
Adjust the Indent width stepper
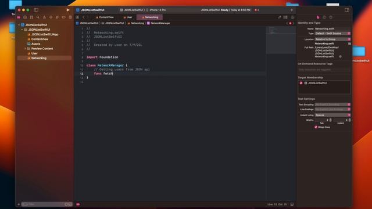tap(349, 120)
